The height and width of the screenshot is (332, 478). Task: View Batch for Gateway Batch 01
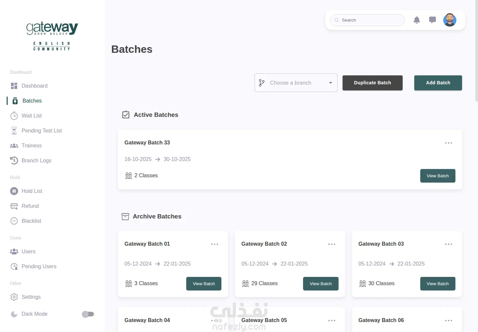pos(204,284)
